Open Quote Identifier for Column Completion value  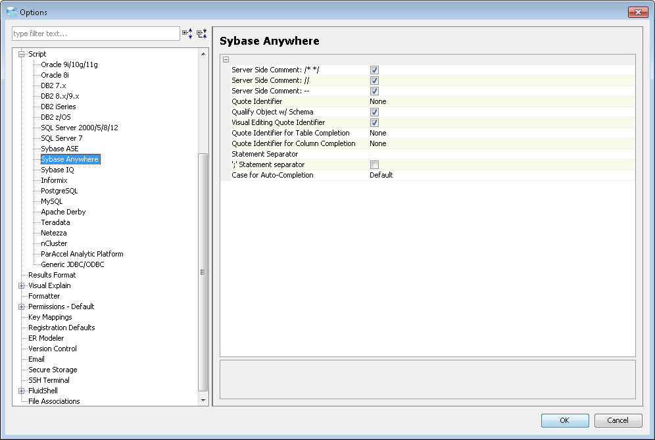coord(502,143)
